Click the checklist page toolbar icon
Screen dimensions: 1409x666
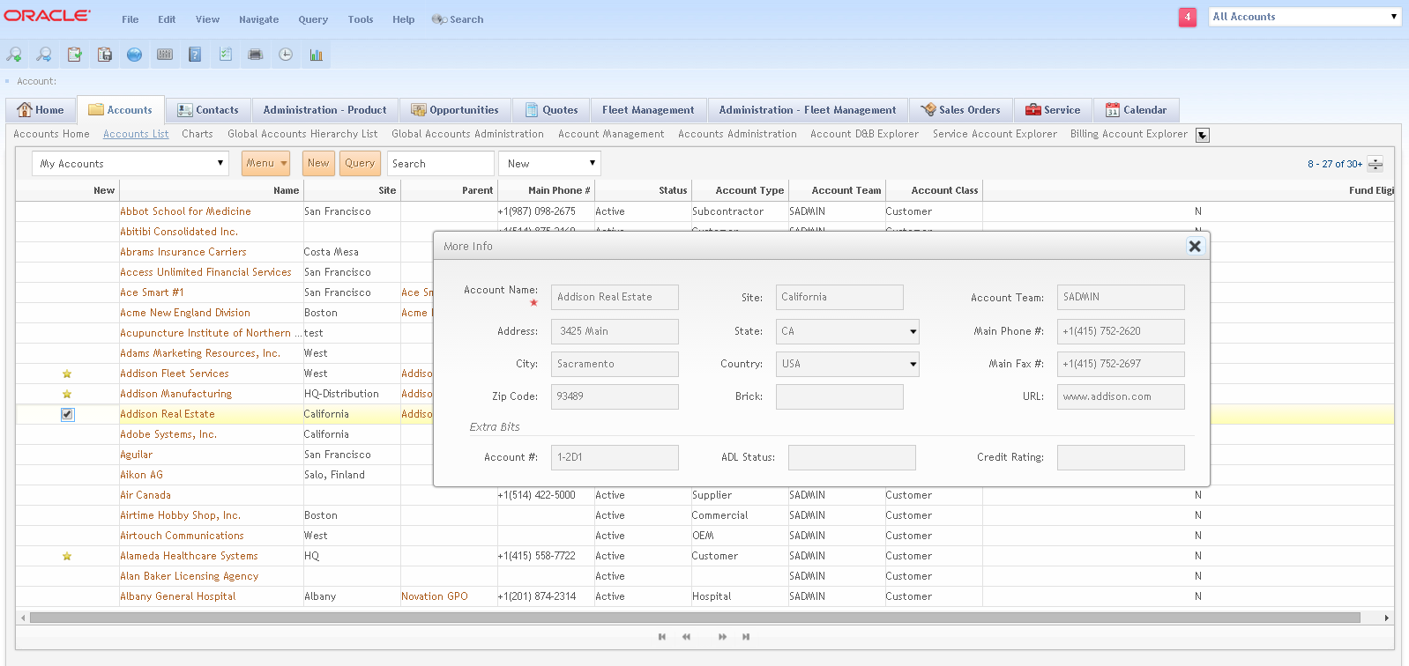[x=226, y=55]
